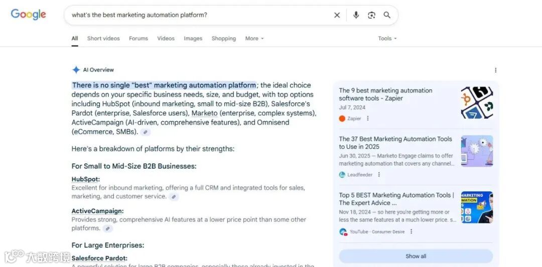Click the Show all sources button
The width and height of the screenshot is (542, 267).
point(416,256)
